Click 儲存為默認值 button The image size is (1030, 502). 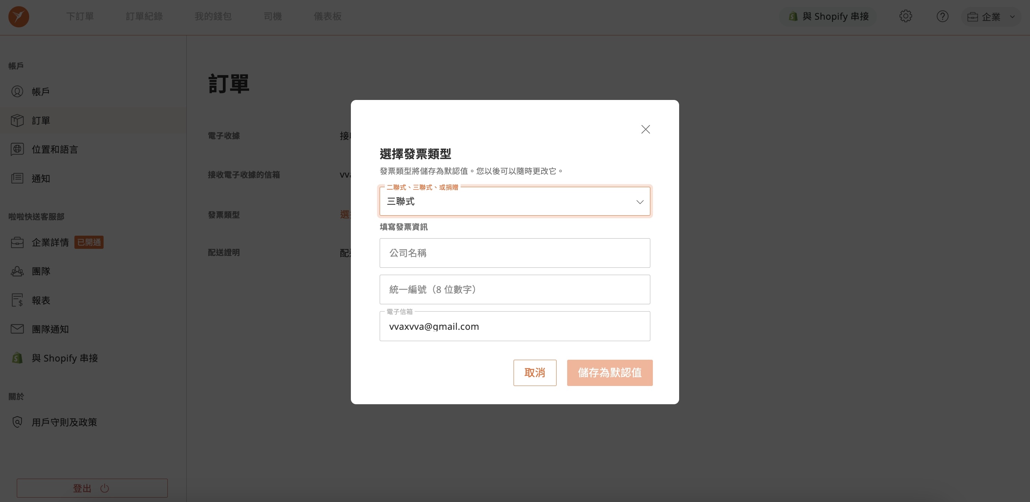tap(610, 373)
